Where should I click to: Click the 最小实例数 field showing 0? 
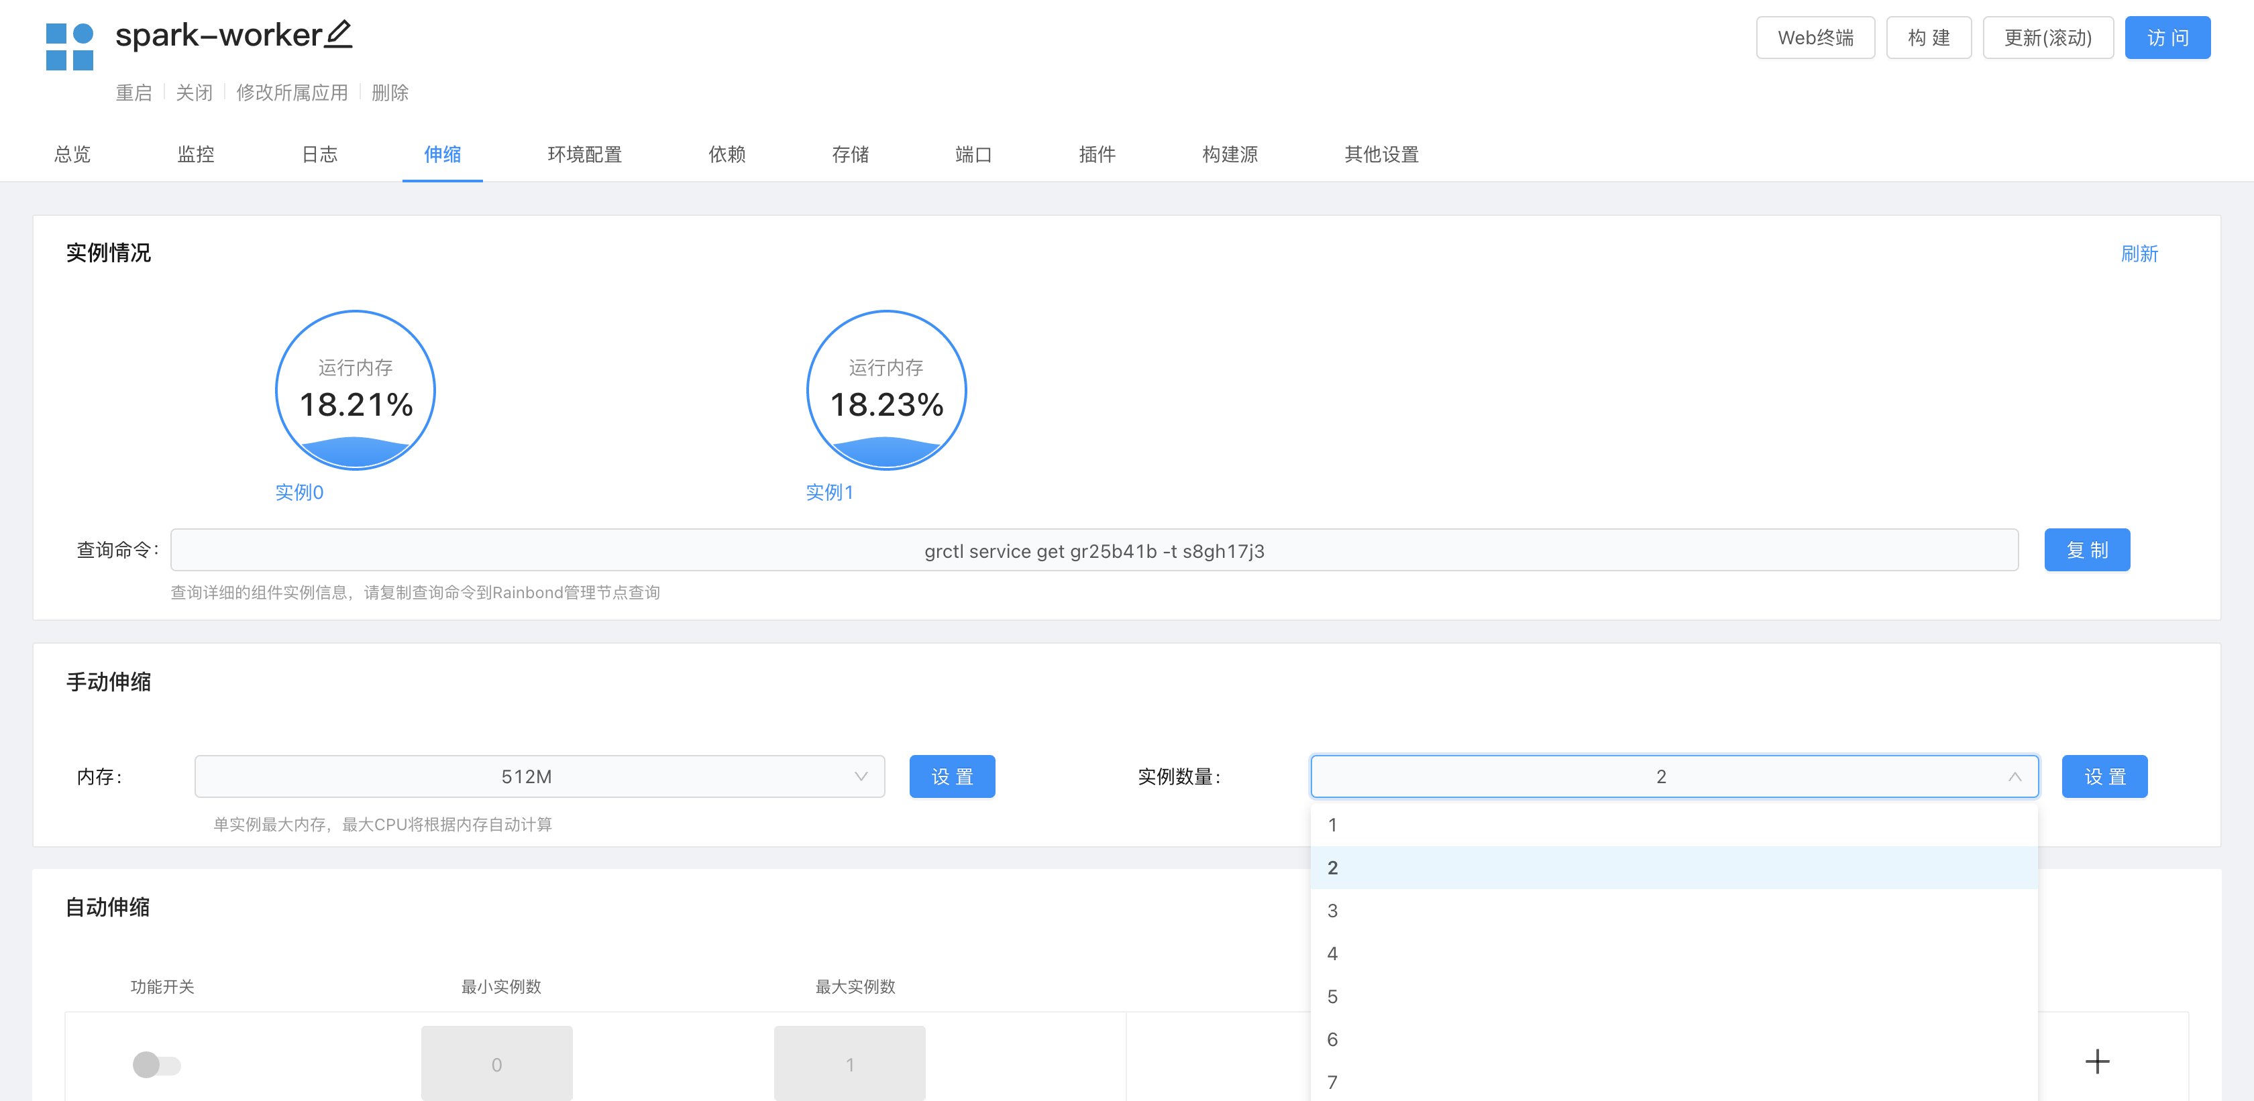(x=496, y=1063)
